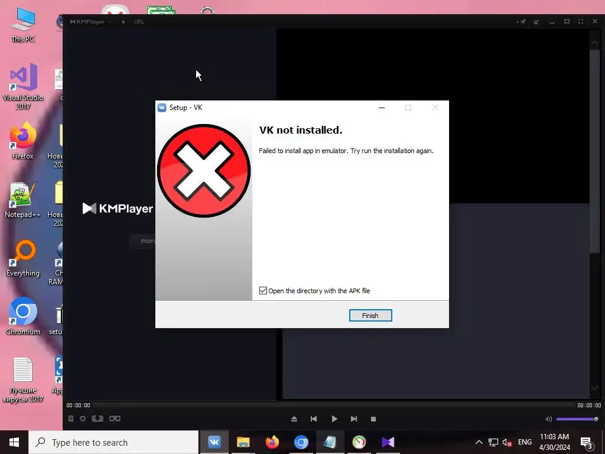The width and height of the screenshot is (605, 454).
Task: Open Everything search desktop shortcut
Action: point(23,258)
